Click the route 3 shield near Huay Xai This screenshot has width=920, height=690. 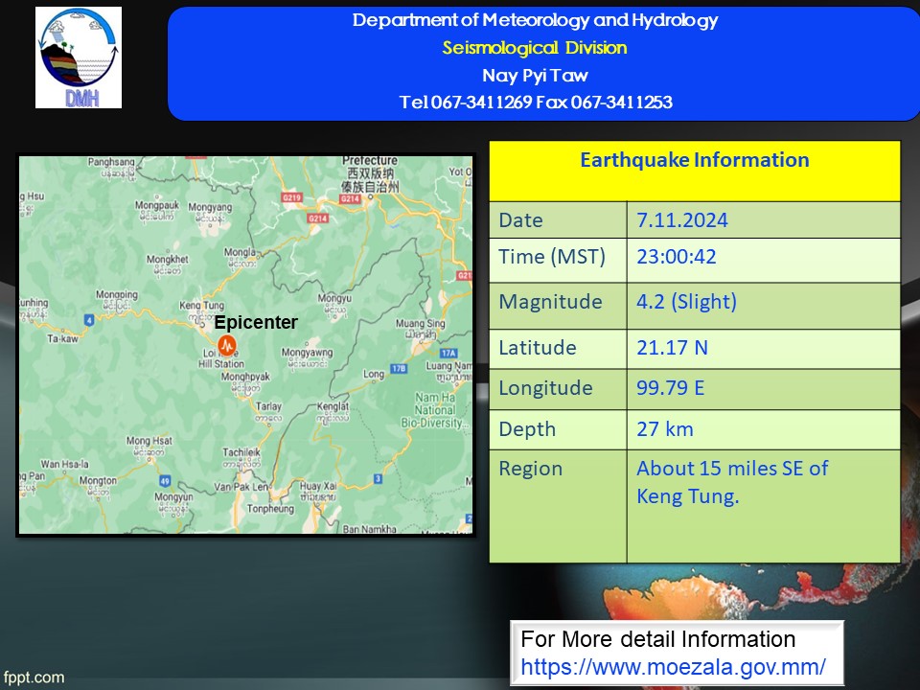[x=378, y=479]
